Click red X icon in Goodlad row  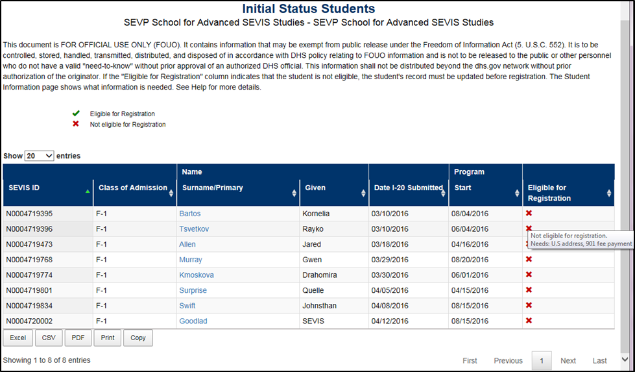point(529,321)
